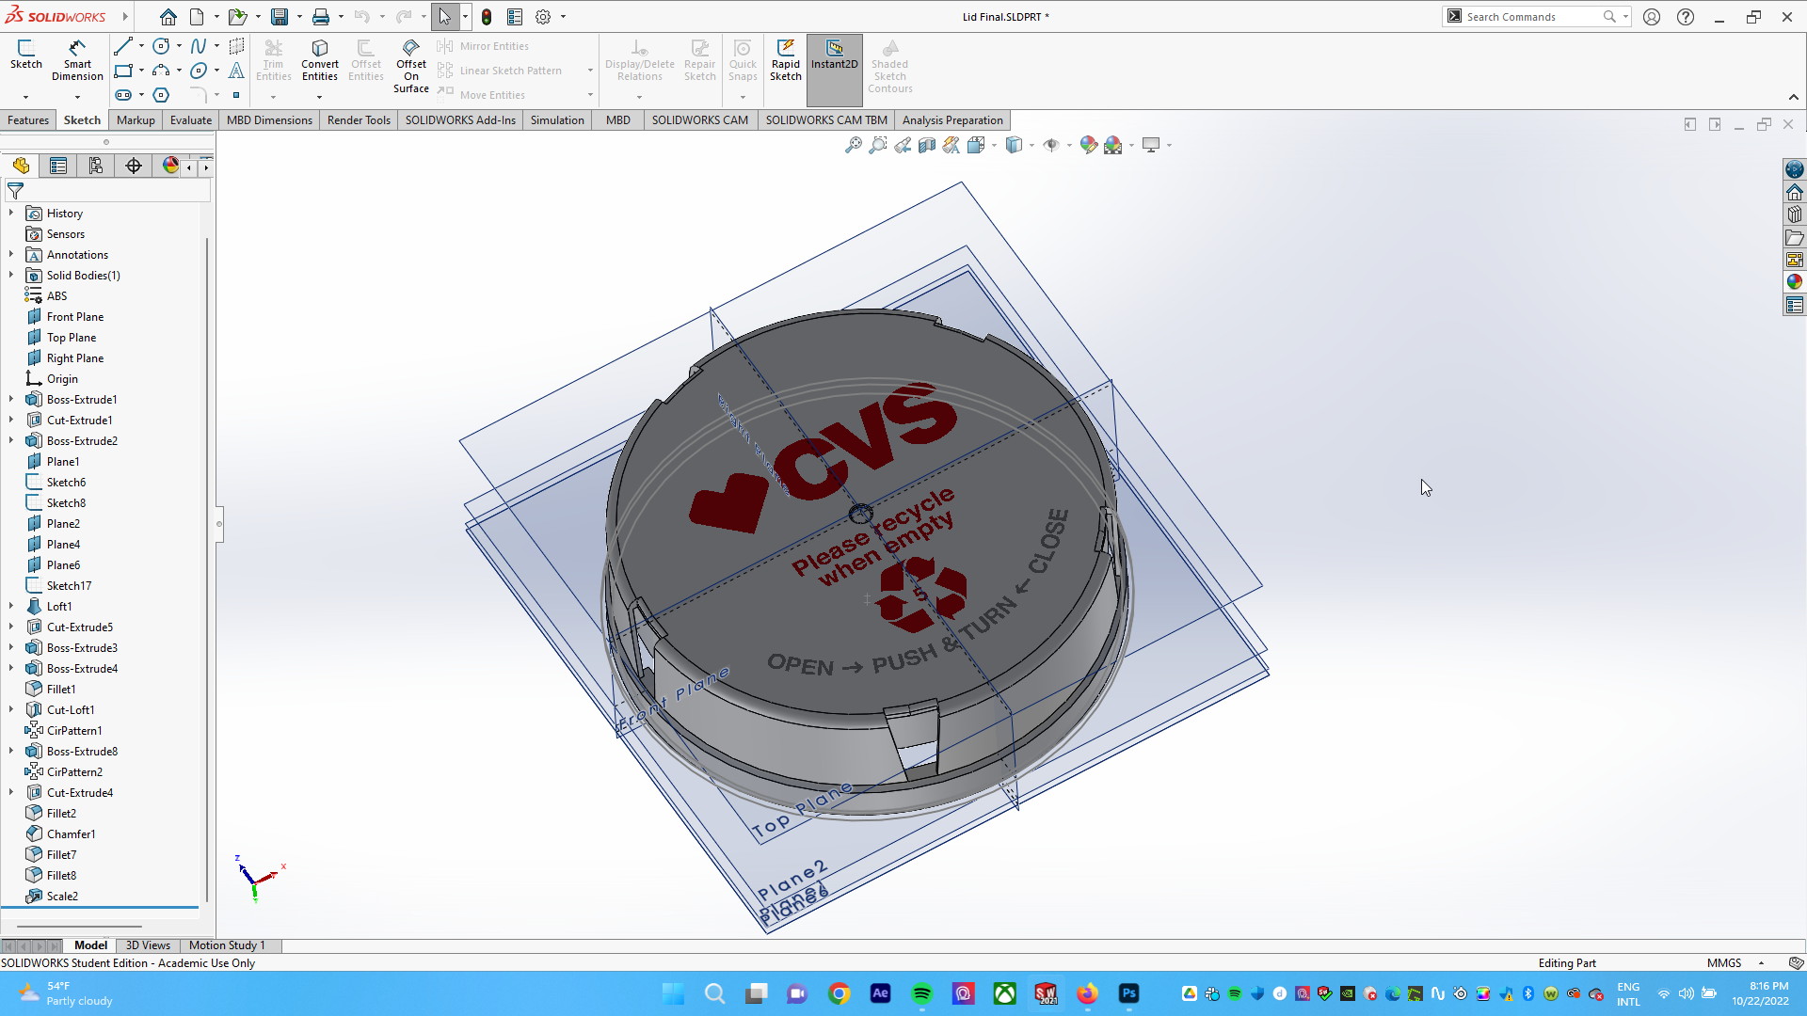Click Edit Appearance icon
Viewport: 1807px width, 1016px height.
[1089, 145]
